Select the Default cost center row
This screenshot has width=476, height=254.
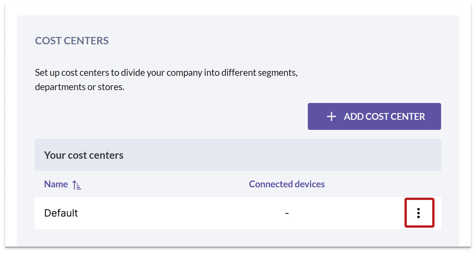pos(238,213)
